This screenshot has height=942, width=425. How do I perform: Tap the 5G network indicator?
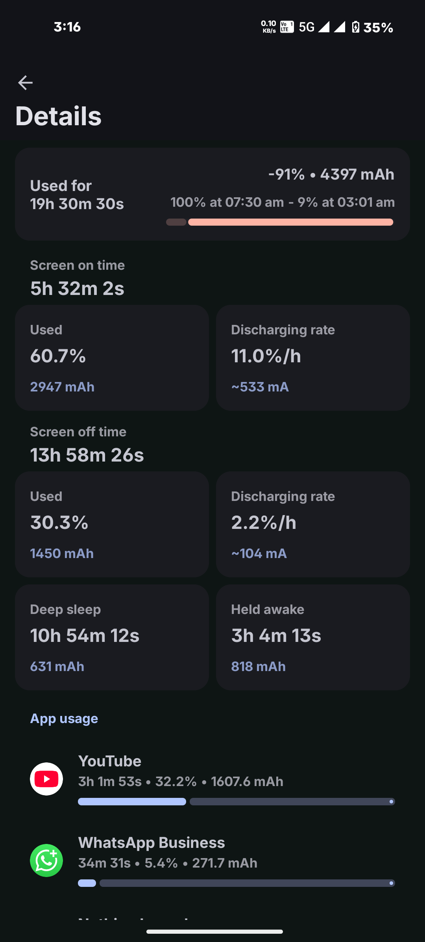[x=307, y=27]
